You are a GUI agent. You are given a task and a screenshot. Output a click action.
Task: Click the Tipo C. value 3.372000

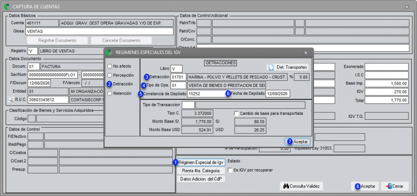(197, 113)
